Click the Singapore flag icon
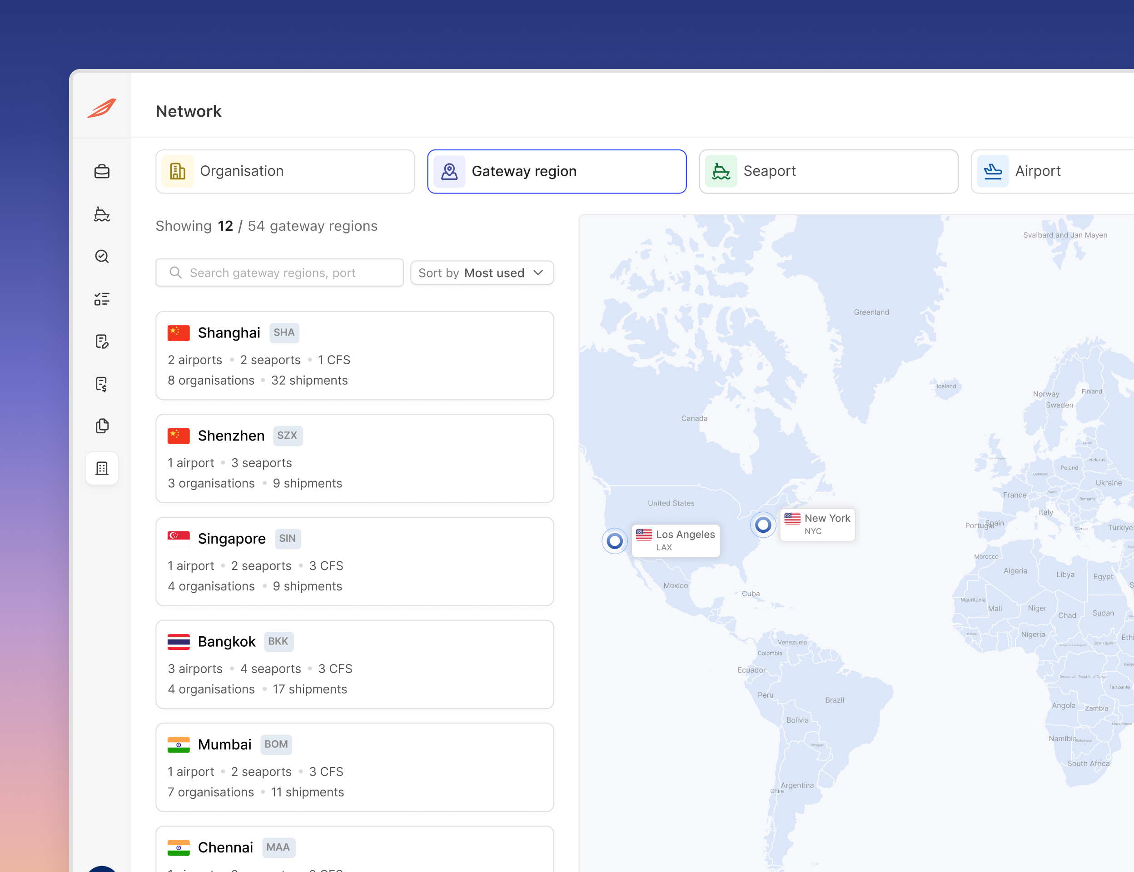This screenshot has width=1134, height=872. click(x=179, y=538)
